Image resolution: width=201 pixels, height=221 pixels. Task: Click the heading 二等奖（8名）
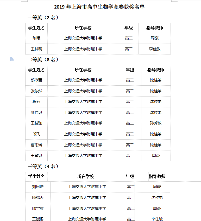click(43, 59)
